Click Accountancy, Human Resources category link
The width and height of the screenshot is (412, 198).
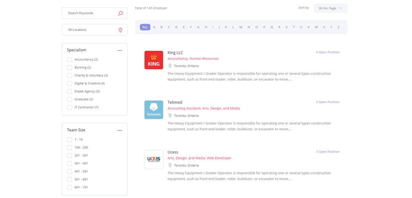(193, 59)
